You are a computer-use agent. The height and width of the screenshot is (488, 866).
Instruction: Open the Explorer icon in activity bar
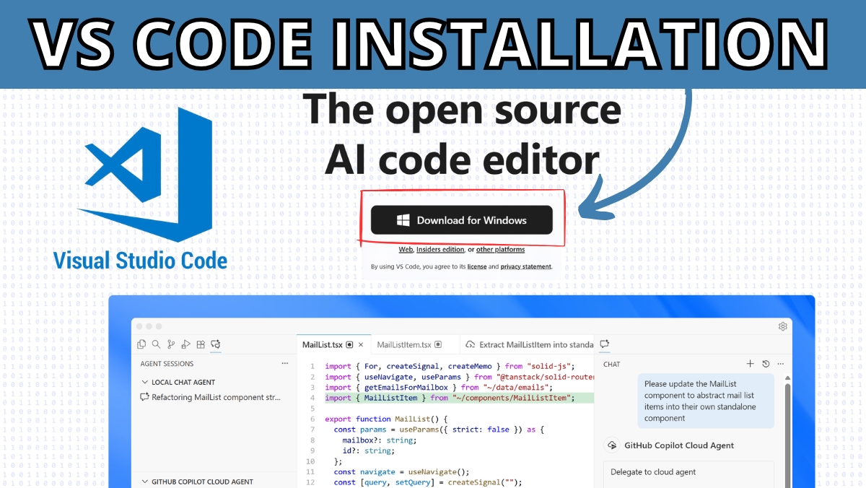pos(141,345)
